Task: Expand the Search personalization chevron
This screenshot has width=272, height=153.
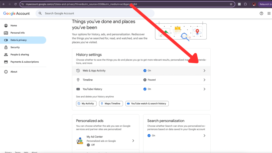Action: (204, 135)
